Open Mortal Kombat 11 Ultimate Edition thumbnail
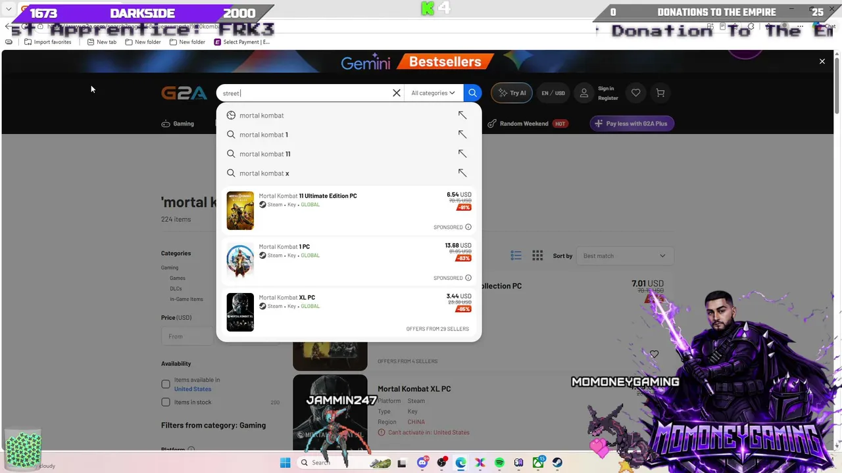This screenshot has width=842, height=473. pos(240,211)
